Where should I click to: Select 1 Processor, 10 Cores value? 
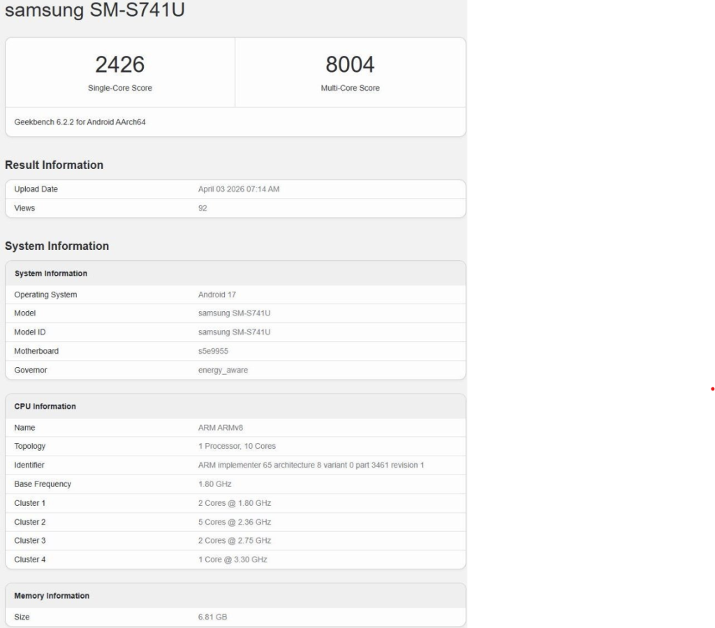click(x=237, y=446)
